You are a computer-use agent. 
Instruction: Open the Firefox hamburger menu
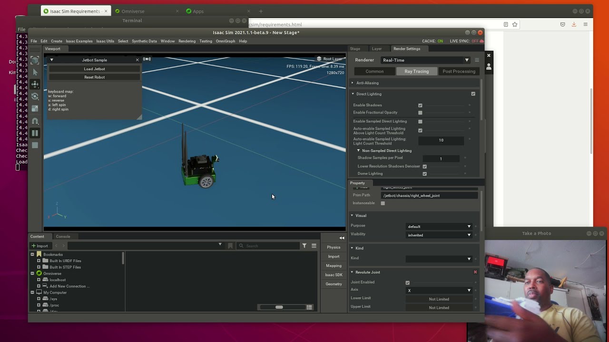[585, 24]
